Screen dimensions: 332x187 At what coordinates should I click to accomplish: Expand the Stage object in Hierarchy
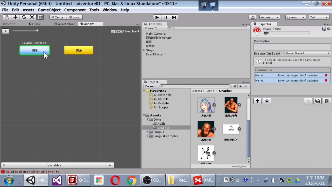[x=144, y=50]
